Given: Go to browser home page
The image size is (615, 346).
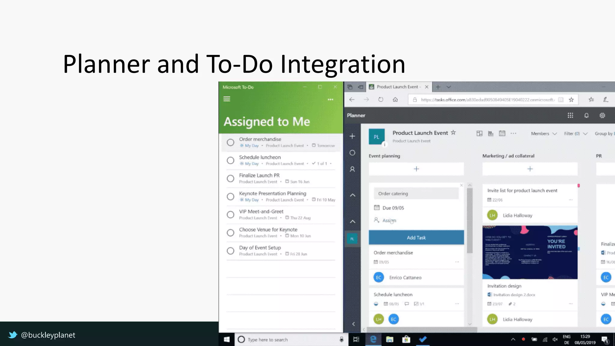Looking at the screenshot, I should (x=395, y=99).
